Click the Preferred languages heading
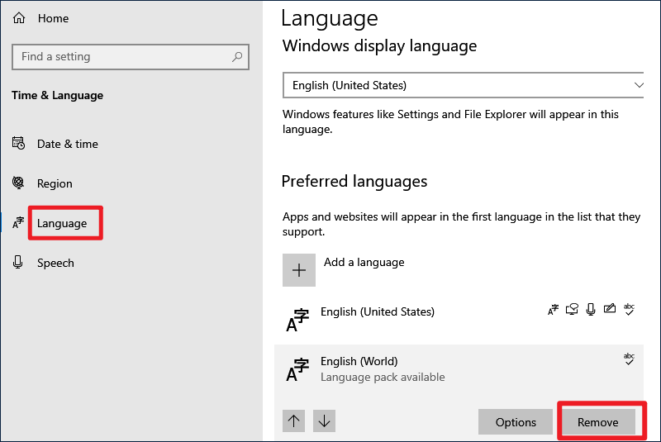This screenshot has height=442, width=661. click(x=354, y=182)
